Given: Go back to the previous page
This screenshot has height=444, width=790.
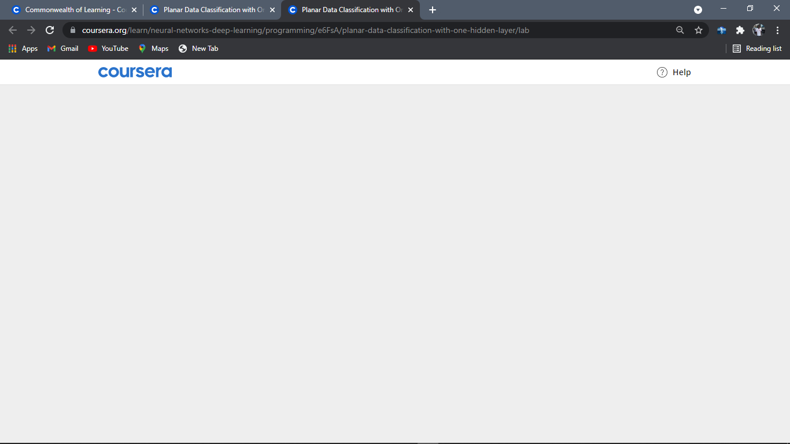Looking at the screenshot, I should [x=13, y=30].
